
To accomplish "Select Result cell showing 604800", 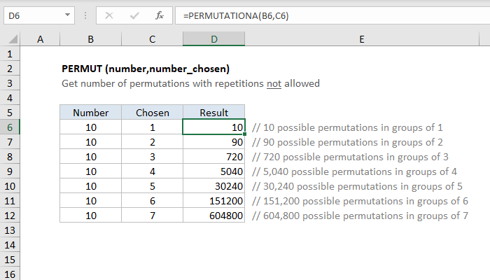I will point(213,216).
